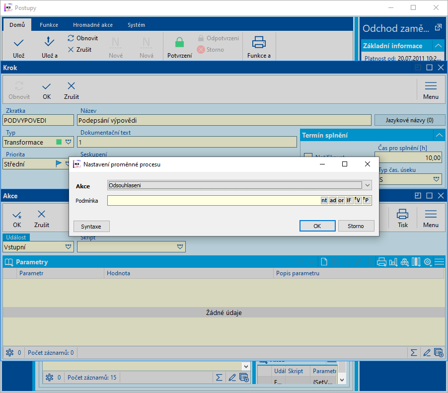Click the 'nt' operator button in Podmínka

(x=324, y=200)
